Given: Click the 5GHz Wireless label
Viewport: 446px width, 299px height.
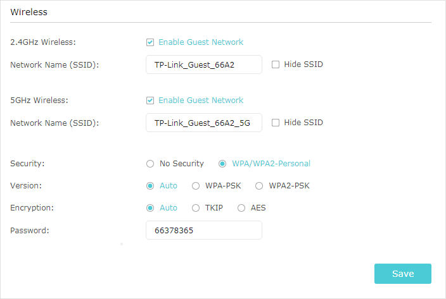Looking at the screenshot, I should pyautogui.click(x=39, y=101).
